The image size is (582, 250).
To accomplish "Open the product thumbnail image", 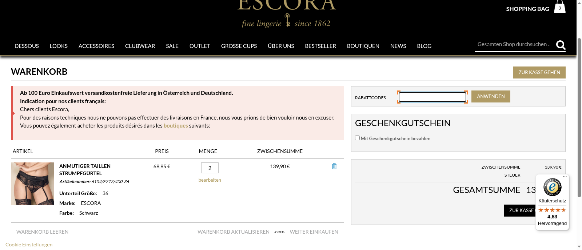I will click(32, 184).
